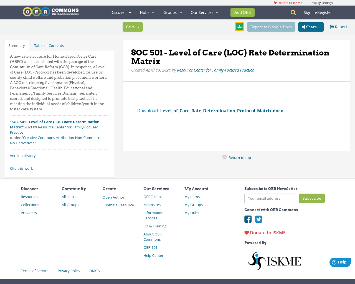Open the Share dropdown button
The height and width of the screenshot is (284, 355).
pyautogui.click(x=311, y=27)
